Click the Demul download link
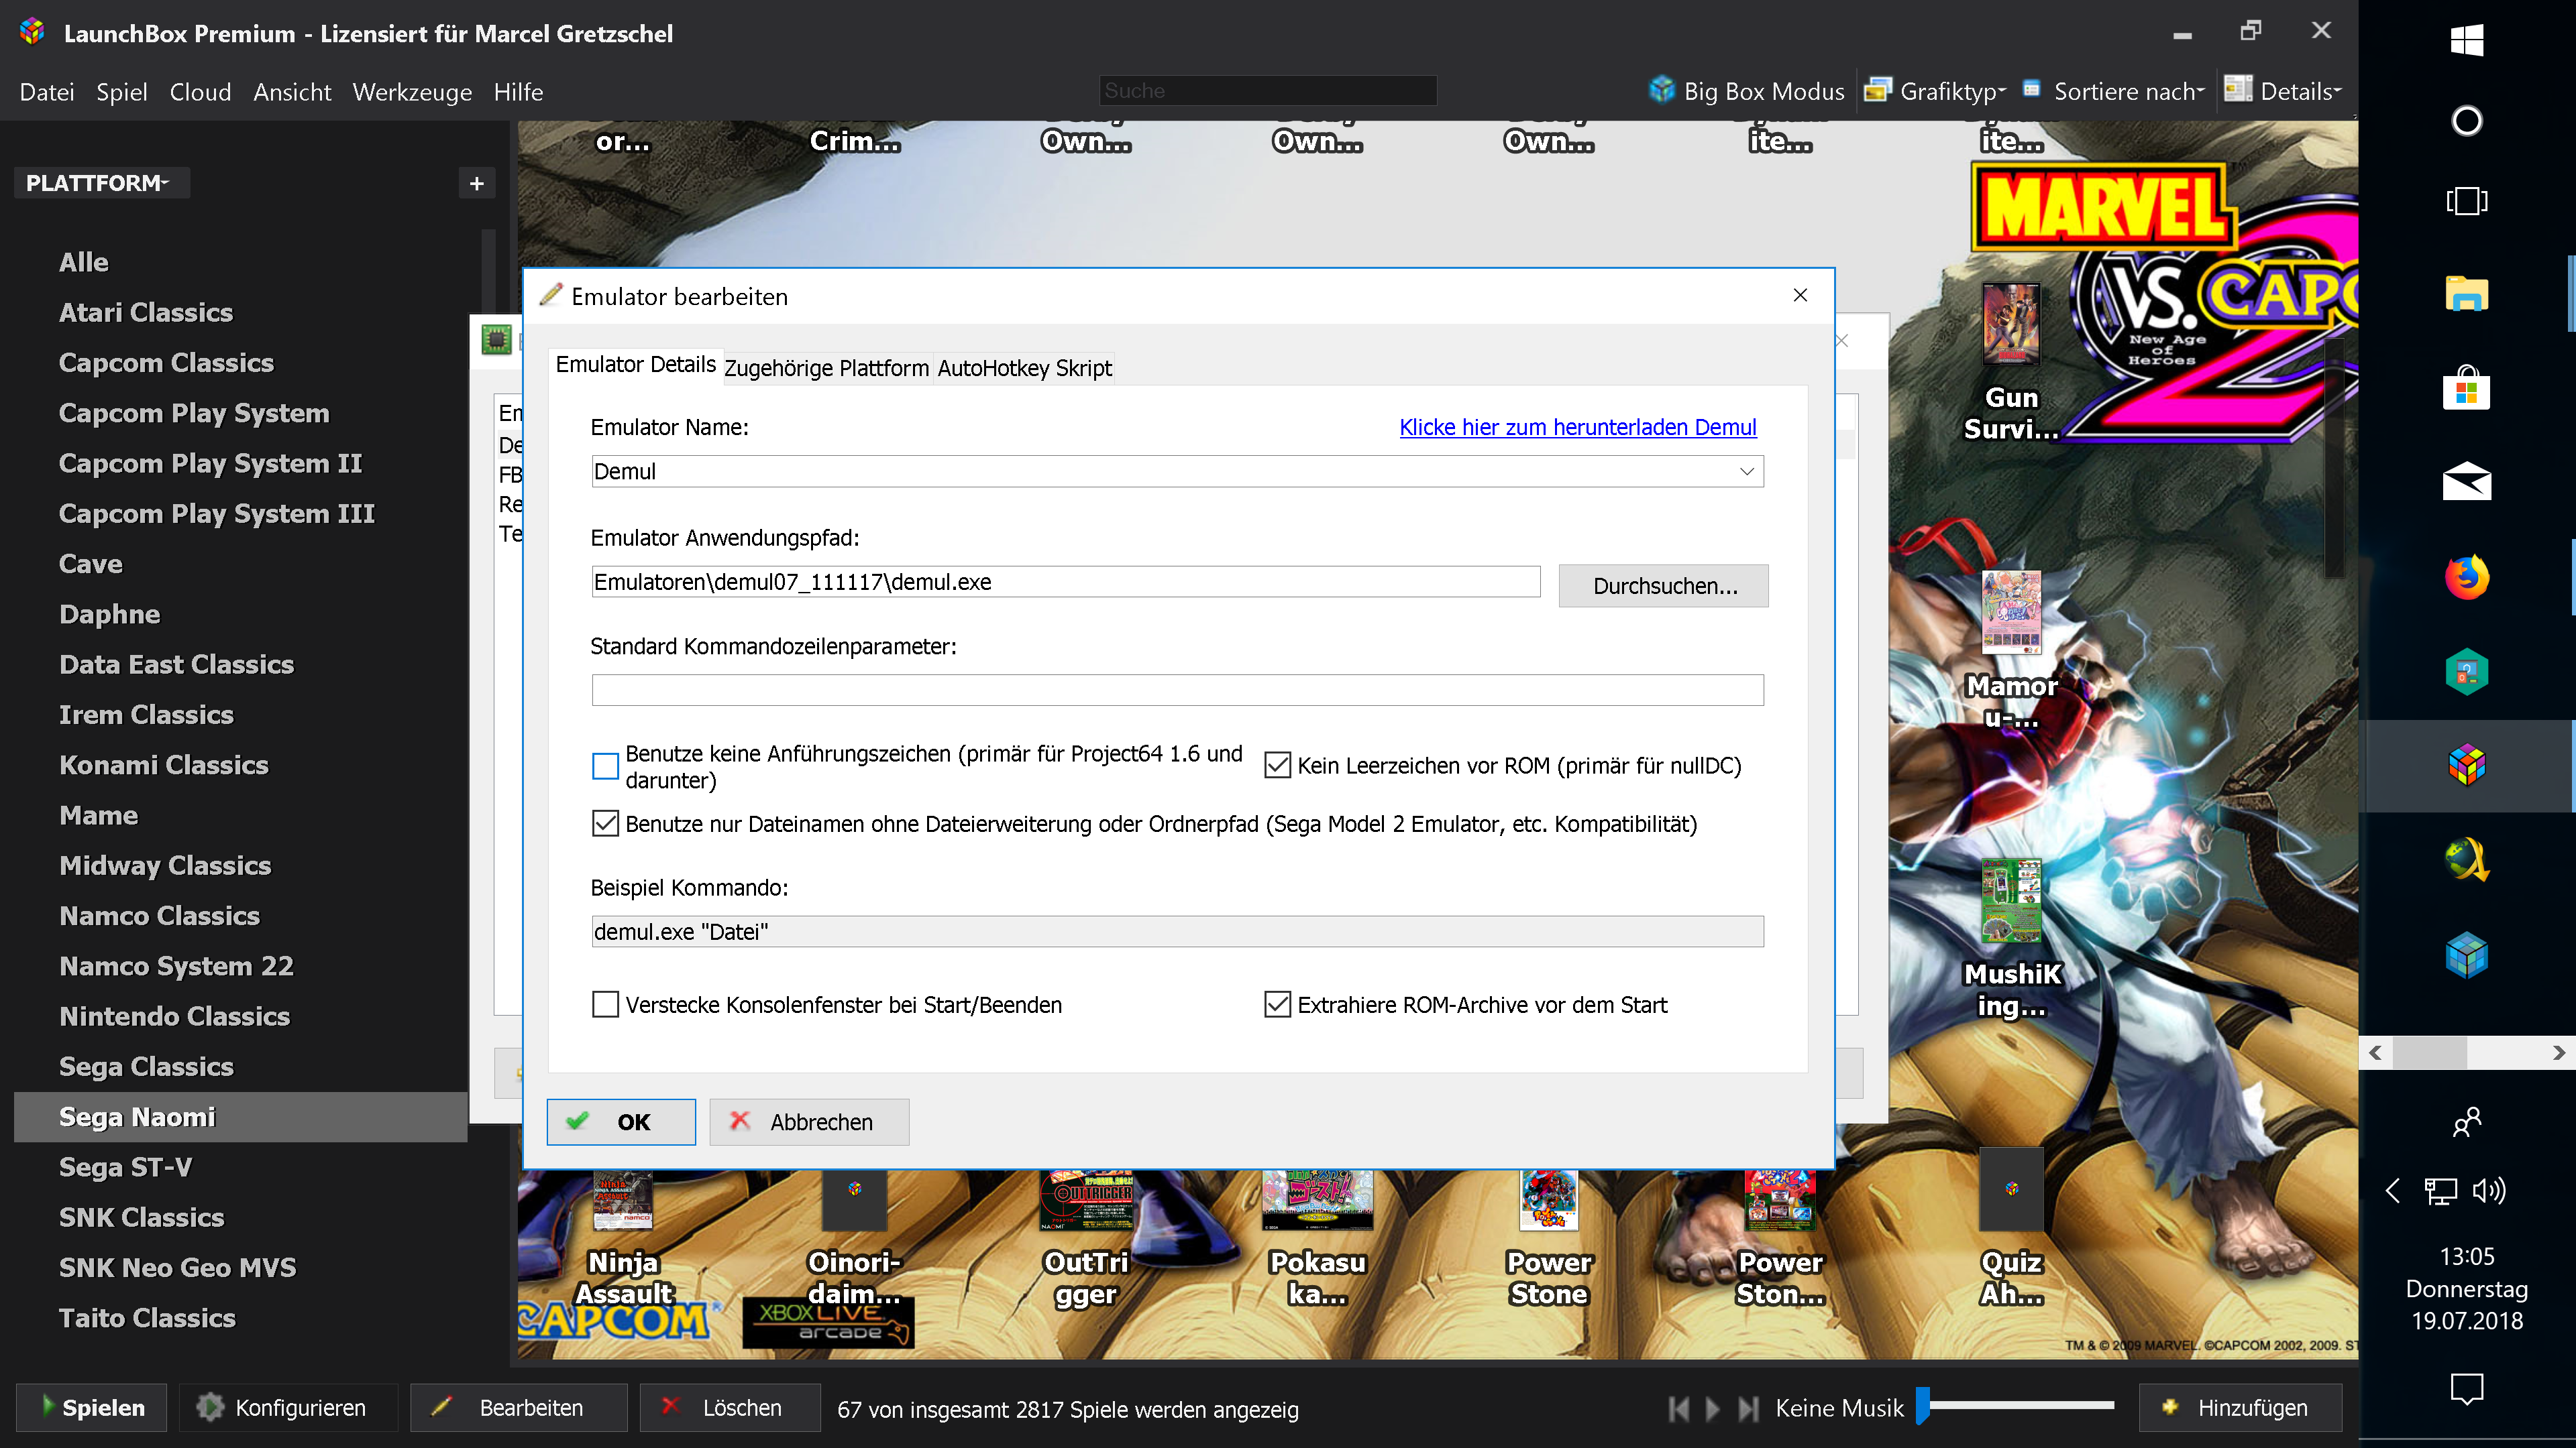Viewport: 2576px width, 1448px height. pos(1577,428)
